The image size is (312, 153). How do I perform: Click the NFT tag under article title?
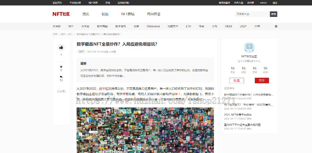tap(81, 51)
